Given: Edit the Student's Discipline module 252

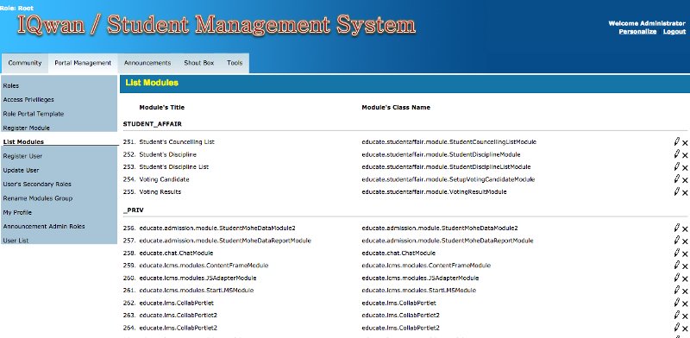Looking at the screenshot, I should [677, 153].
